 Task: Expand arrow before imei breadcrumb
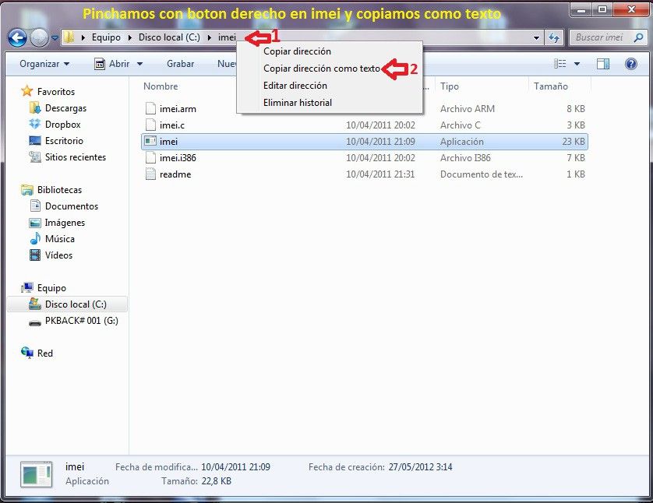click(x=210, y=38)
